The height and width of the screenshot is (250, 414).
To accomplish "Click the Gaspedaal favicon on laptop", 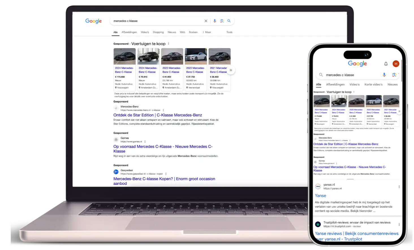I will (116, 172).
